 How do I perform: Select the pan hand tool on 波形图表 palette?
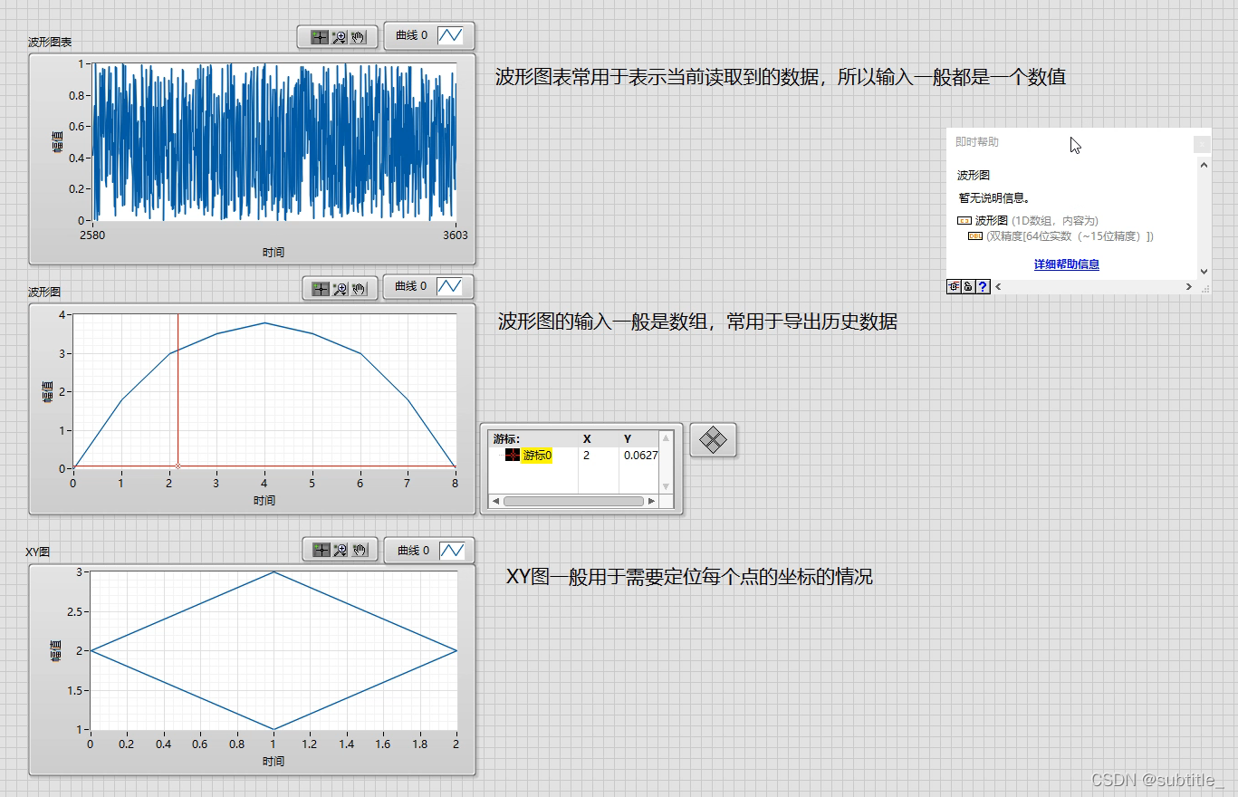click(359, 37)
